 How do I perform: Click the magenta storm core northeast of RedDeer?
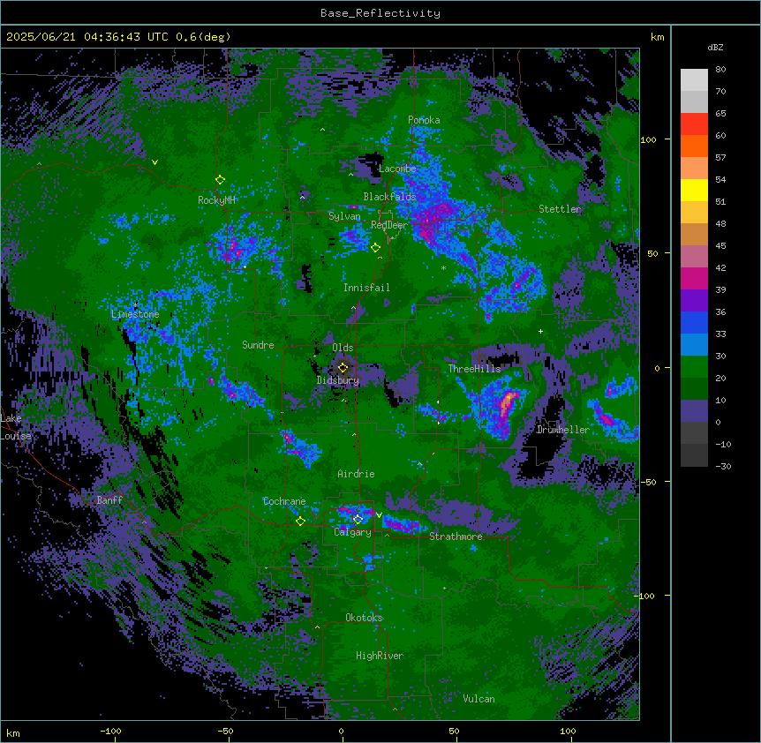pos(436,218)
